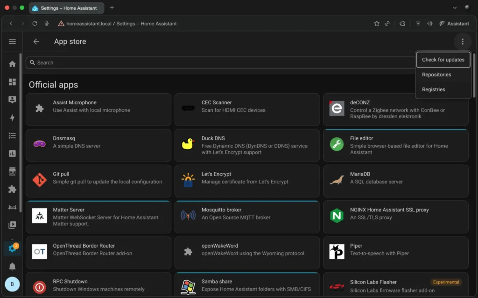Choose Registries from the menu

tap(443, 89)
